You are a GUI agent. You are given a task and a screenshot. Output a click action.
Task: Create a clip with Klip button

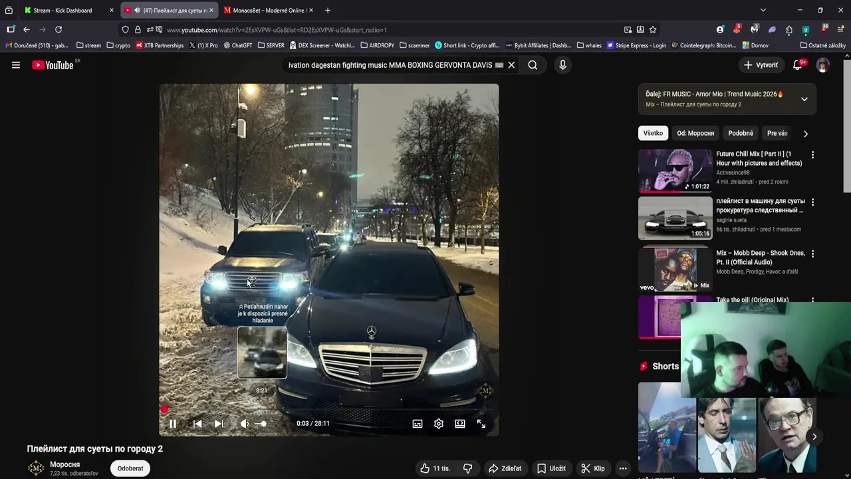coord(592,468)
